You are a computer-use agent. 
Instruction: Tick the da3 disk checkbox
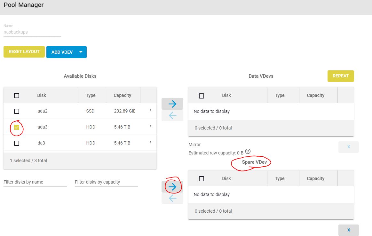pos(17,143)
